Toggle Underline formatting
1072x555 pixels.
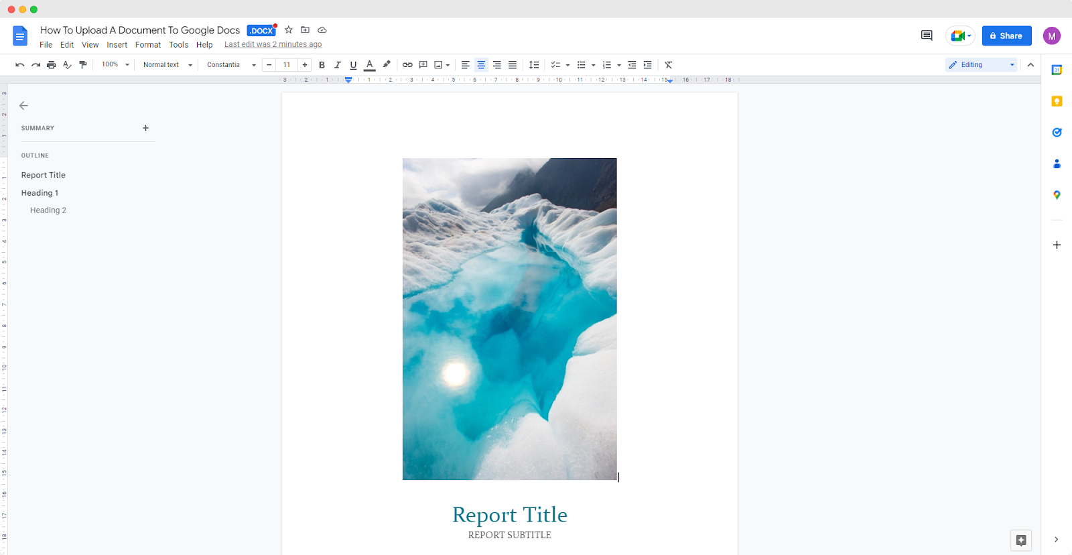click(x=353, y=65)
